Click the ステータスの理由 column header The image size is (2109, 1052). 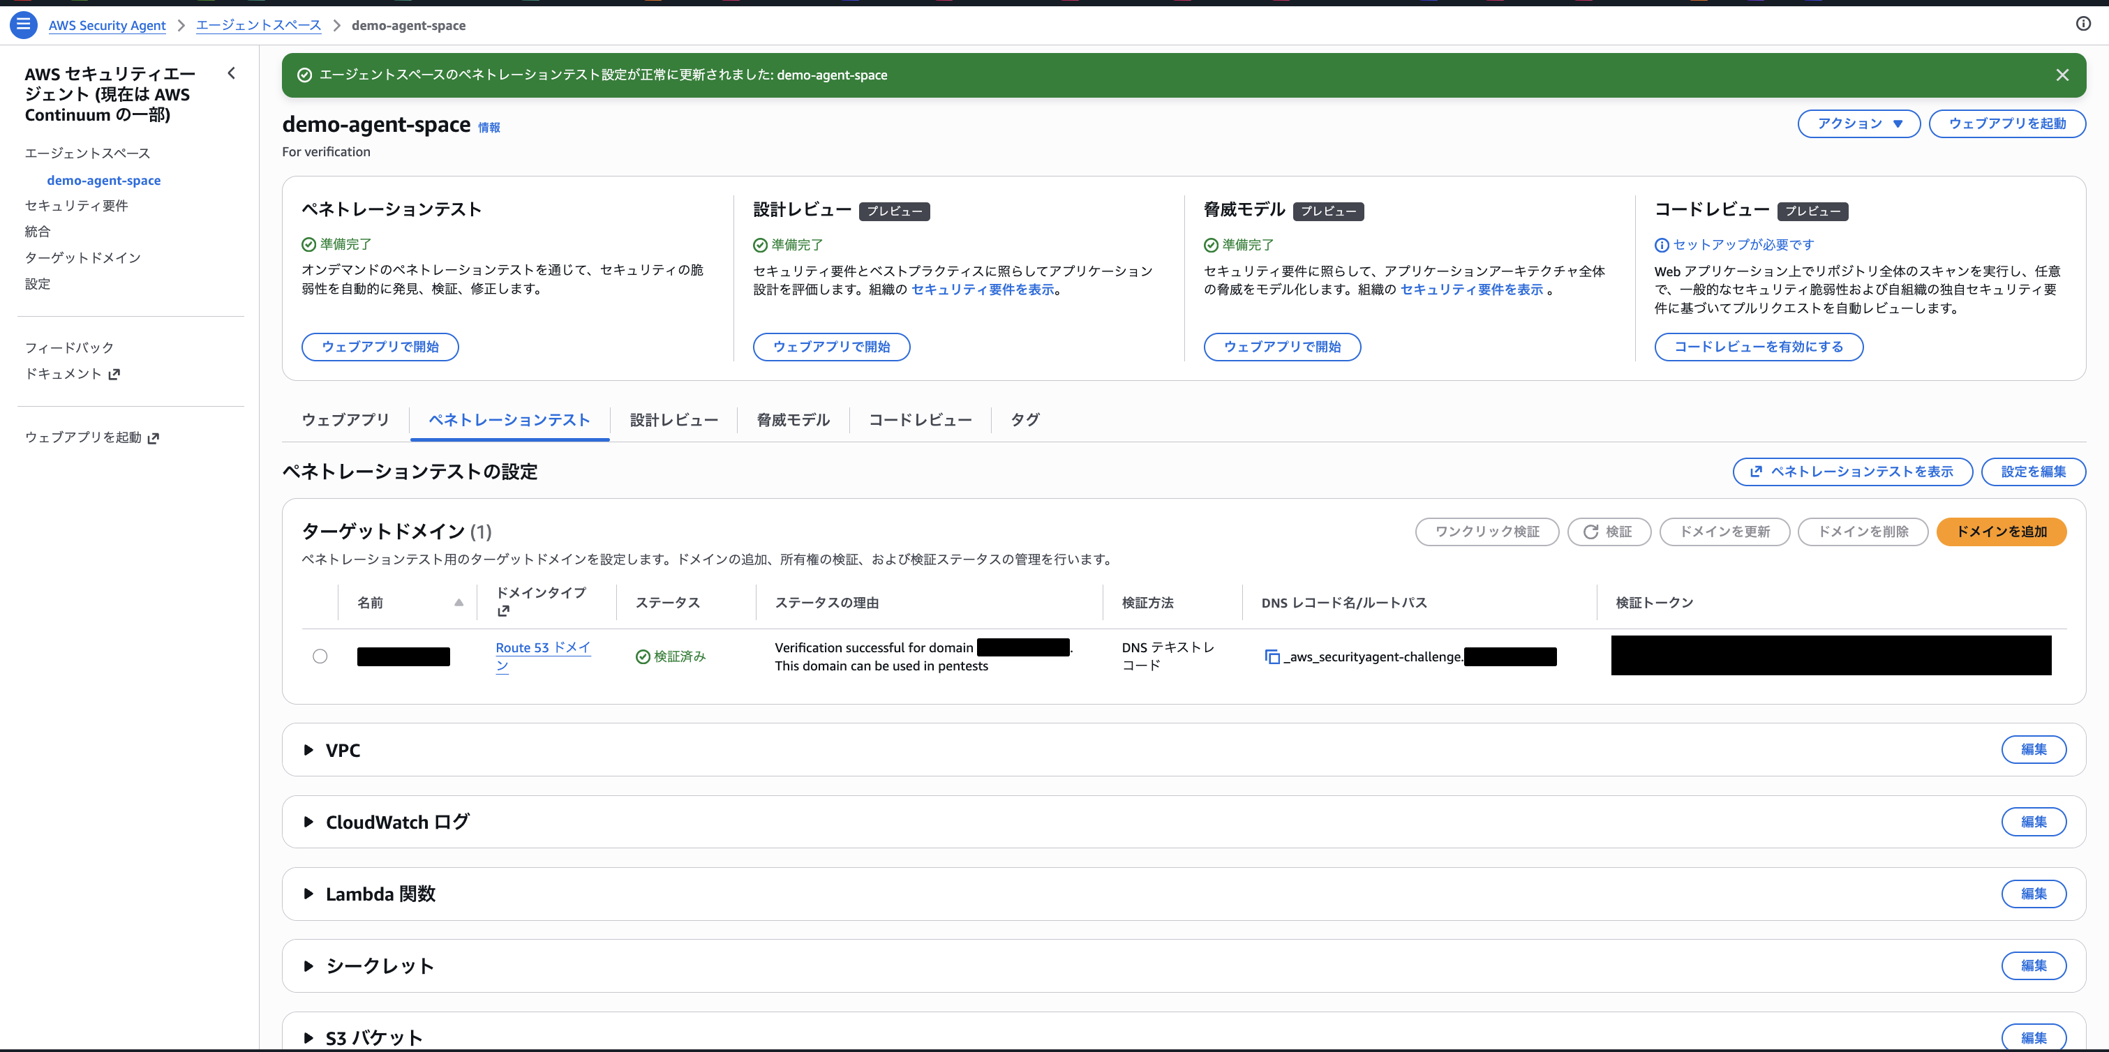coord(827,603)
